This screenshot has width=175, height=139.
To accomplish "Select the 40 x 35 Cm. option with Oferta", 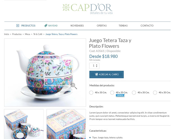I will tap(112, 93).
